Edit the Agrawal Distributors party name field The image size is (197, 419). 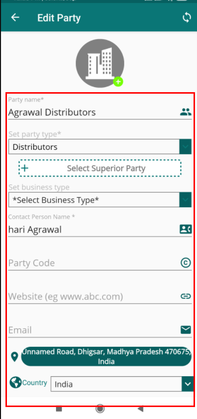pos(94,112)
